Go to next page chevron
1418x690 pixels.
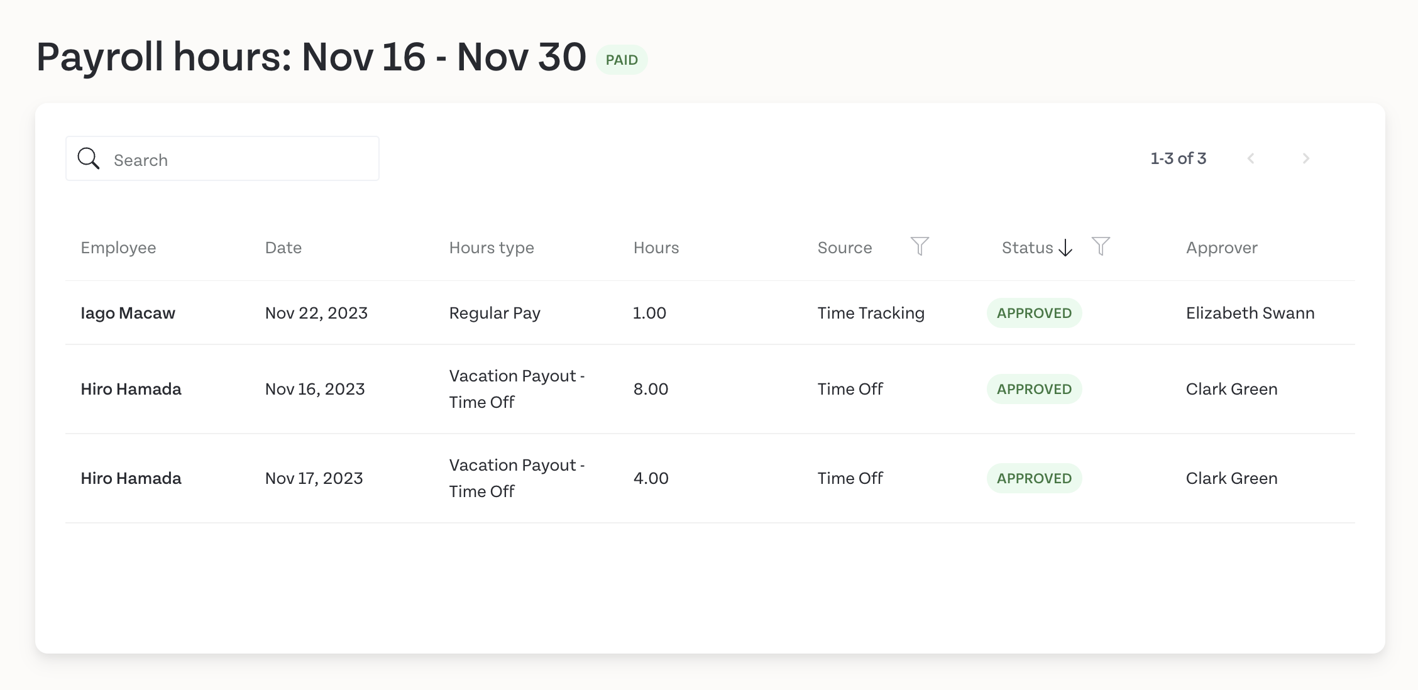tap(1305, 158)
